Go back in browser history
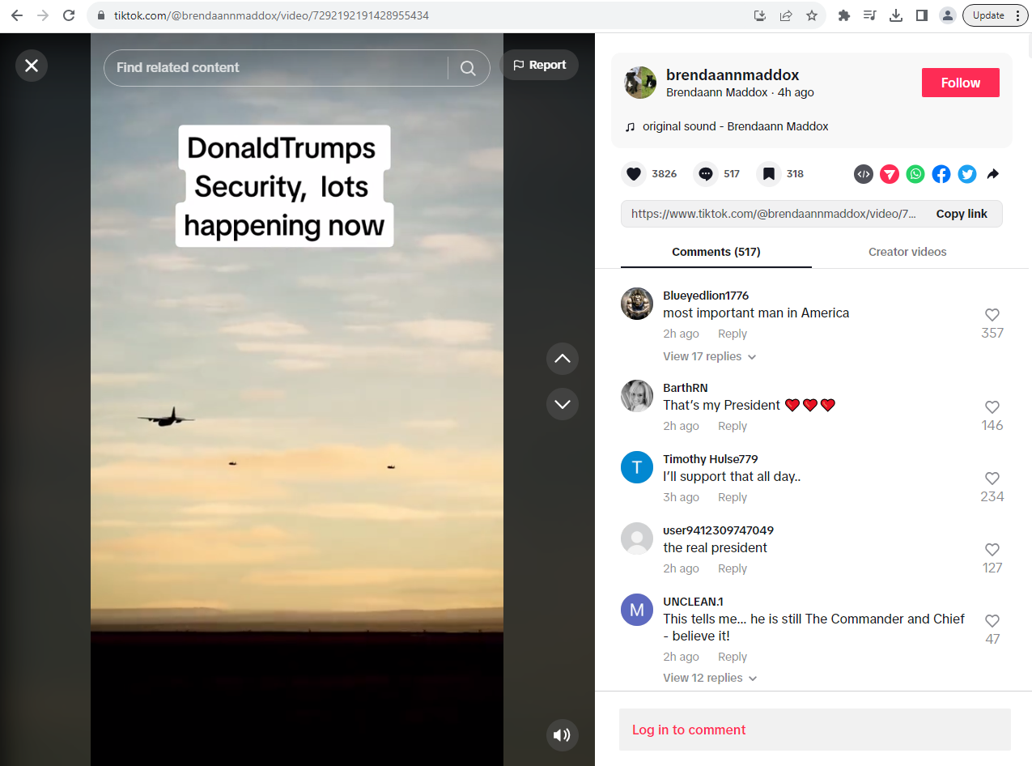This screenshot has height=766, width=1032. click(17, 15)
